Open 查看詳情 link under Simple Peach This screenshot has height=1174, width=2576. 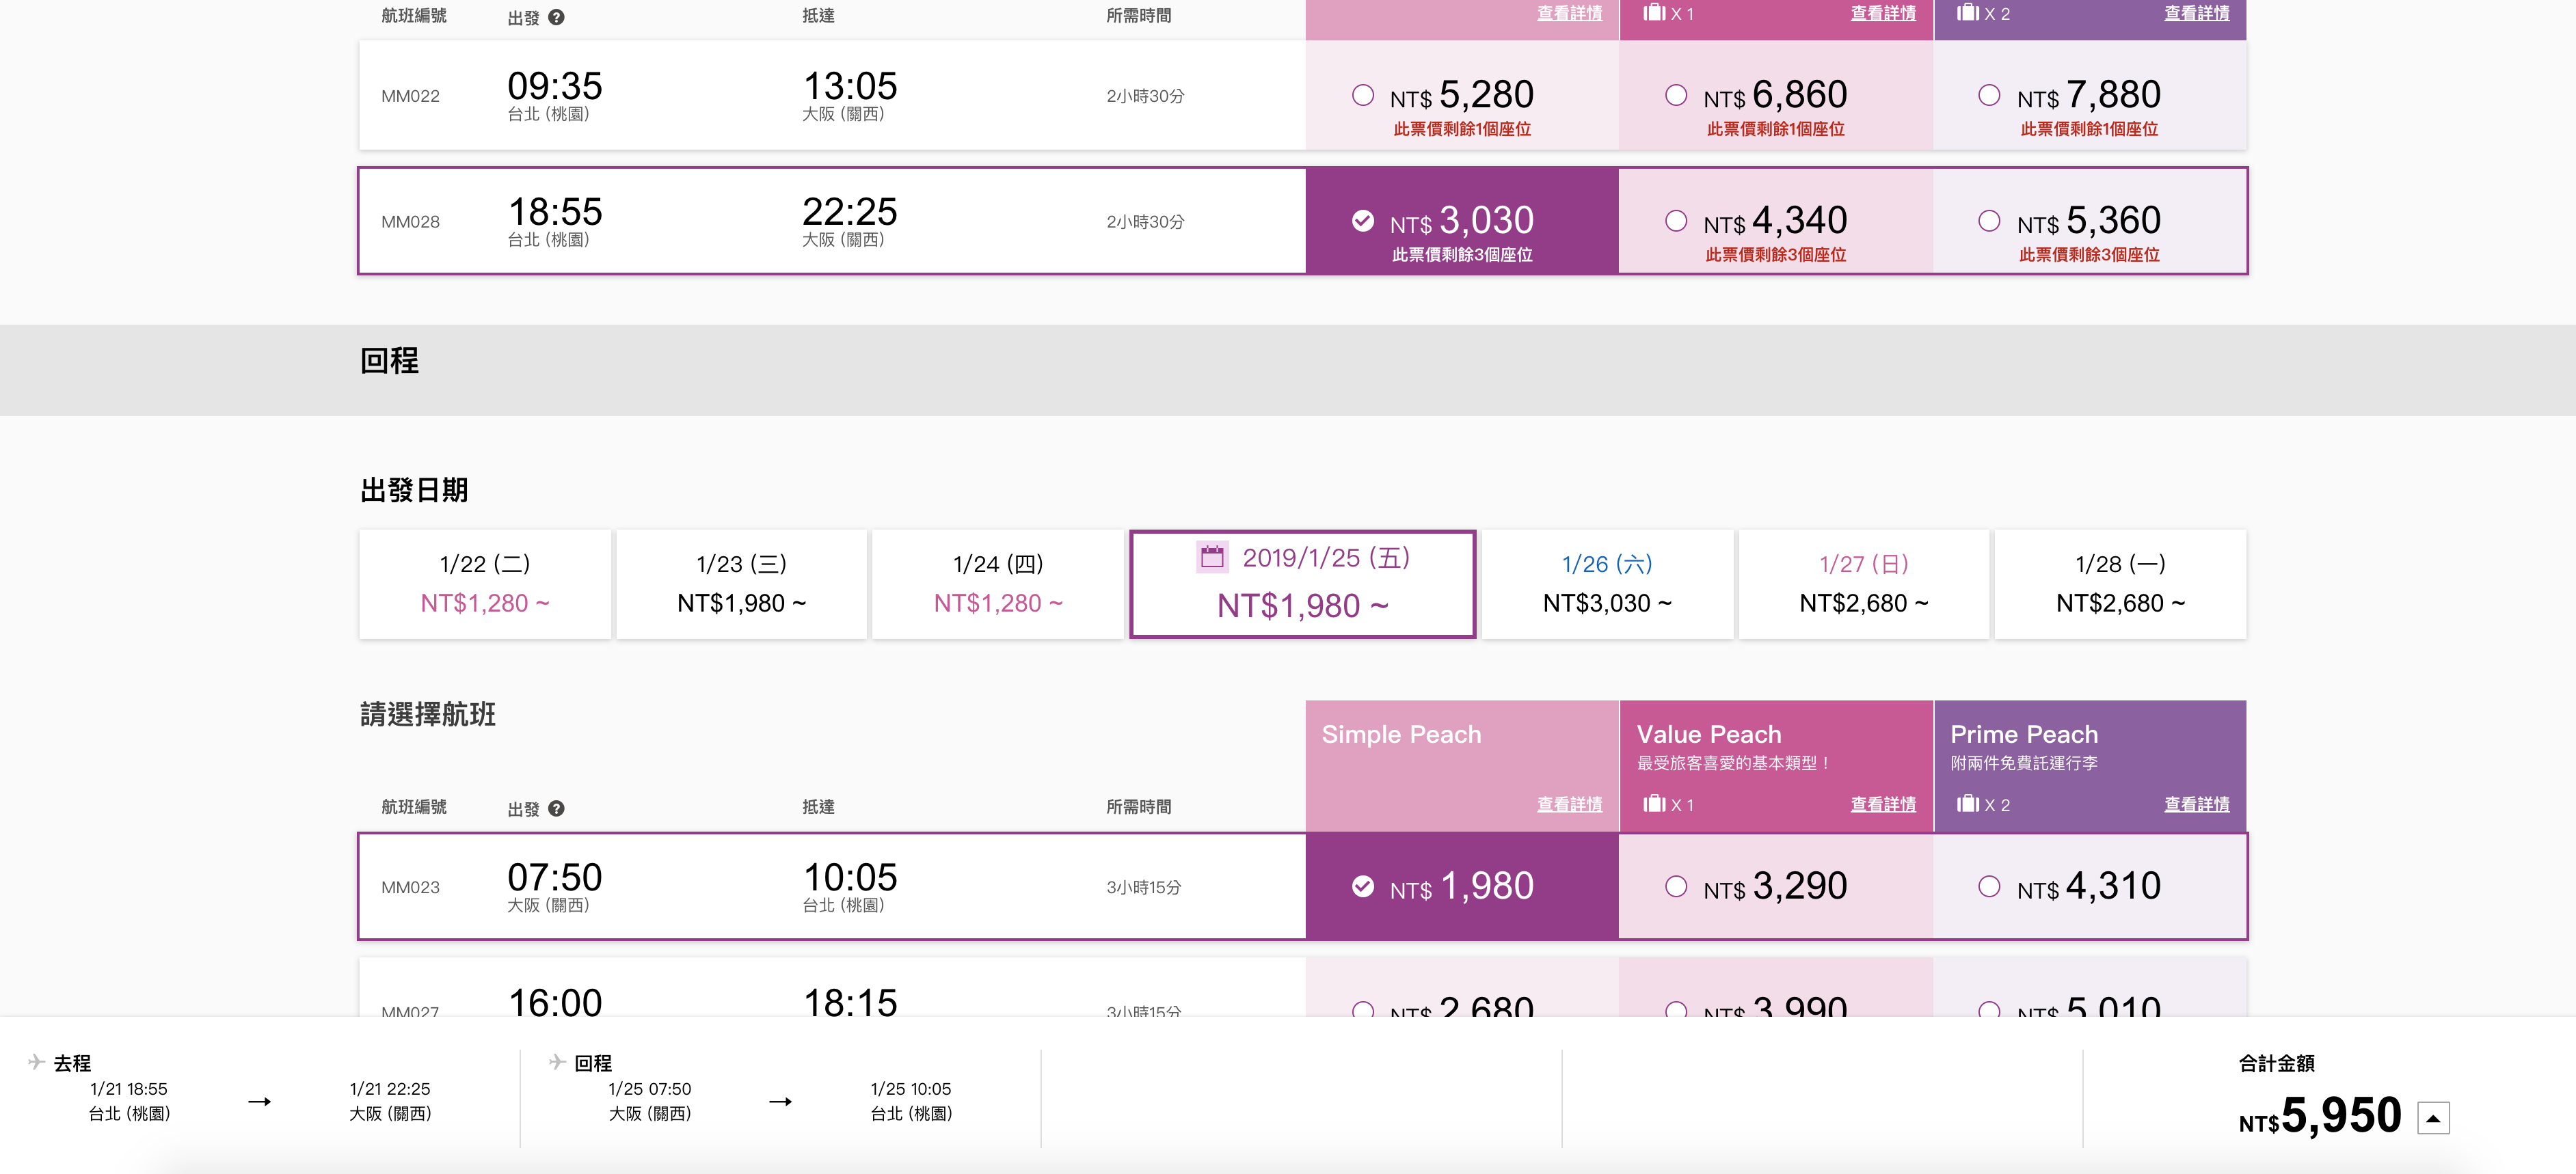point(1569,804)
